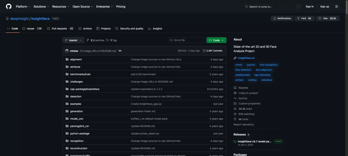Click the deepinsight owner link
The width and height of the screenshot is (348, 156).
(x=19, y=19)
